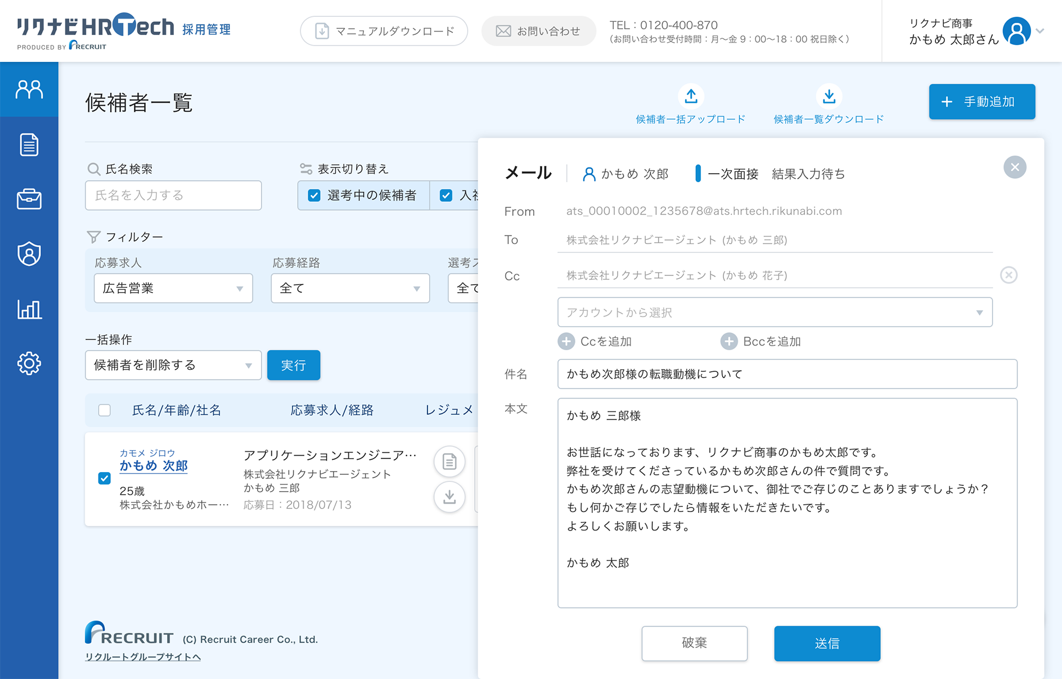Image resolution: width=1062 pixels, height=679 pixels.
Task: Open the documents page sidebar icon
Action: pos(29,144)
